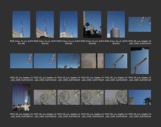Click the caption ending 5L8Y3006.CR
This screenshot has height=127, width=161.
pyautogui.click(x=116, y=115)
